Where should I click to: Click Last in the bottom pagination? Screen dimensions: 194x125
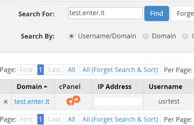[54, 119]
